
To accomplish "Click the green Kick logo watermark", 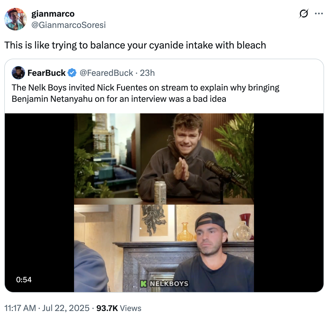I will (x=144, y=284).
